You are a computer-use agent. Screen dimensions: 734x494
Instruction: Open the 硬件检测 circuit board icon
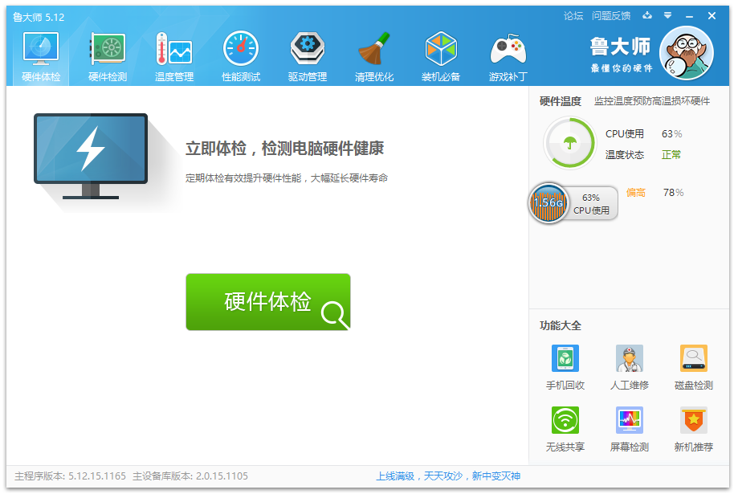(x=108, y=48)
